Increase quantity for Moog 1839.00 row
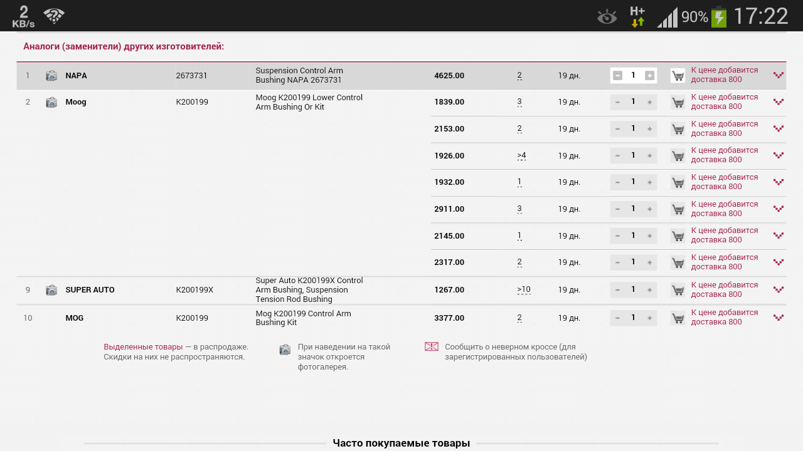 [x=650, y=102]
